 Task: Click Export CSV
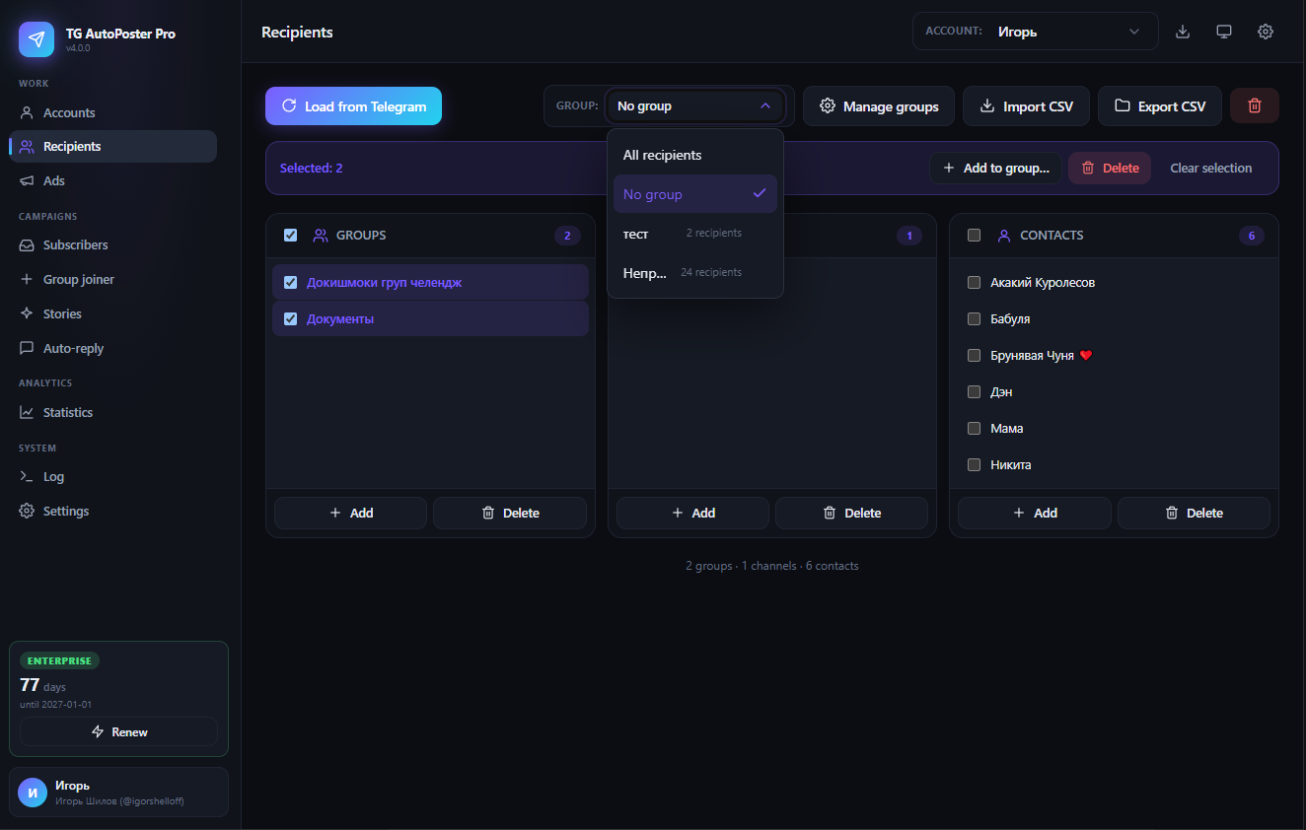tap(1160, 105)
